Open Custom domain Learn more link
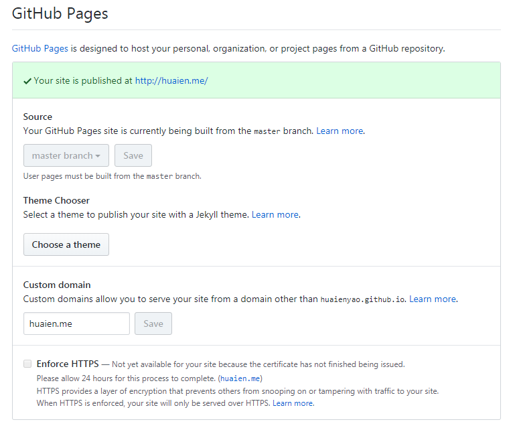517x430 pixels. (x=433, y=299)
